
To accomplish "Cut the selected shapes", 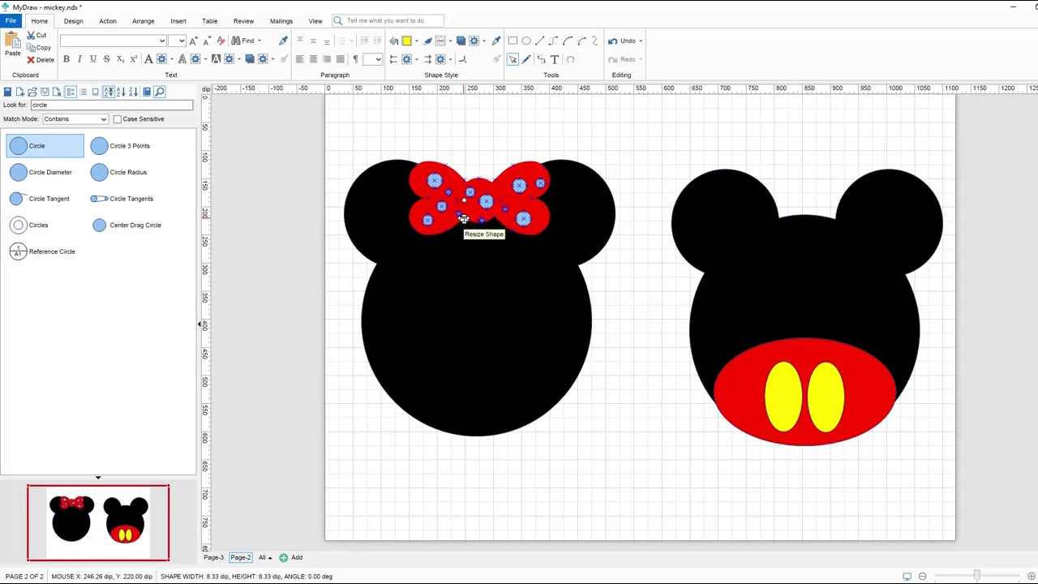I will (36, 35).
